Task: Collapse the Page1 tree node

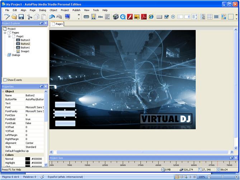Action: pyautogui.click(x=9, y=37)
